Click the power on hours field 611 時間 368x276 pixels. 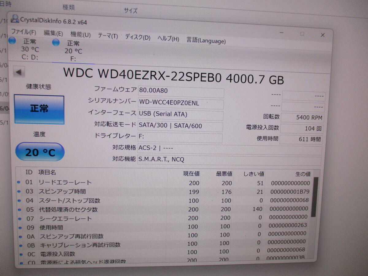301,139
